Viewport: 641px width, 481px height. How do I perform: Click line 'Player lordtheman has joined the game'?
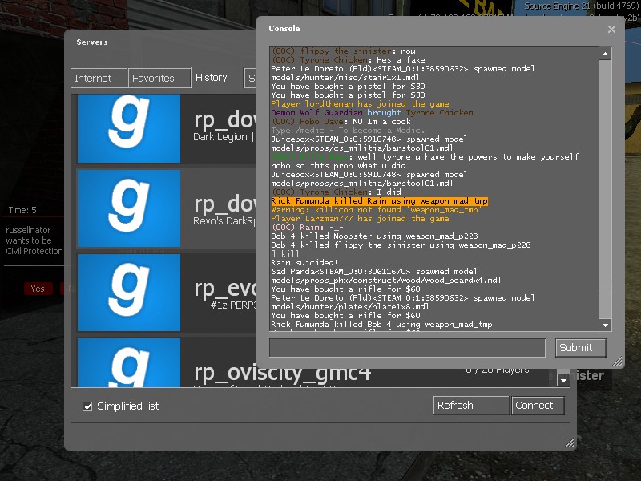[360, 104]
